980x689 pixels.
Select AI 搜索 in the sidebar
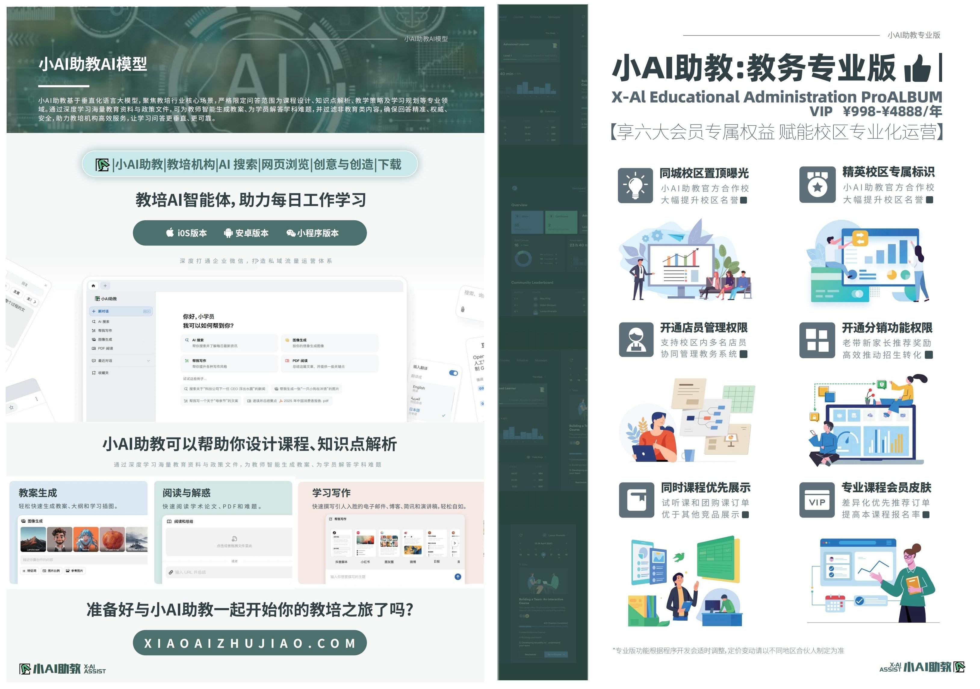pyautogui.click(x=104, y=322)
